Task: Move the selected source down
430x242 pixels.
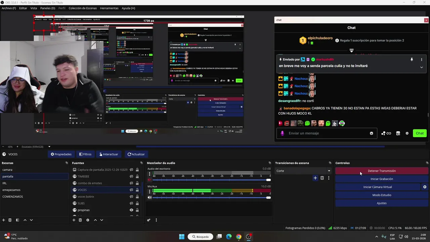Action: point(101,220)
